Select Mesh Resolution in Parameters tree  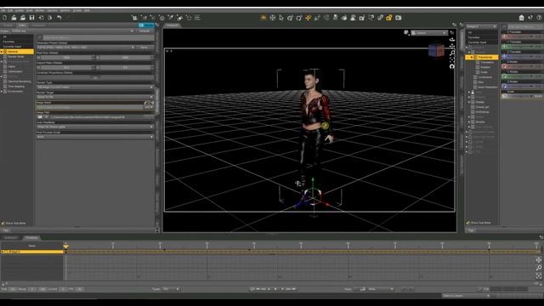(x=488, y=87)
